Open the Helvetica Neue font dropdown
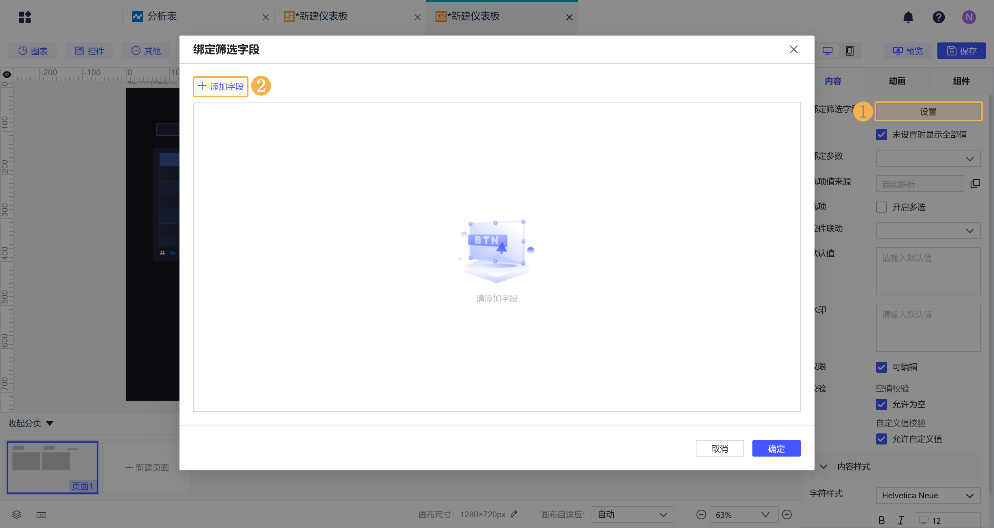 pyautogui.click(x=928, y=495)
